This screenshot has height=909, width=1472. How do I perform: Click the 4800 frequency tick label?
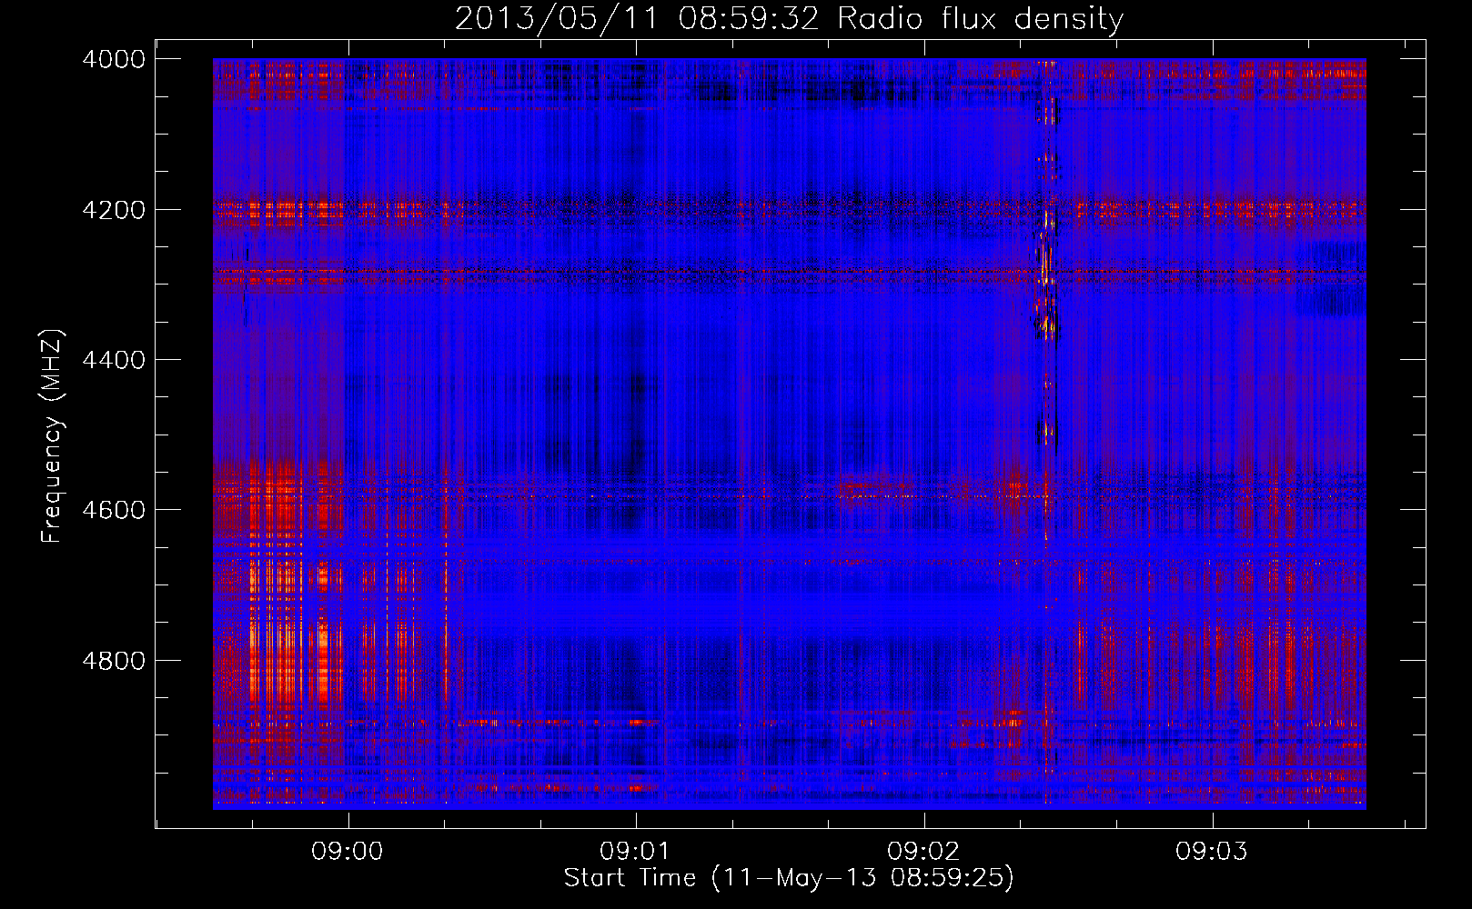tap(114, 660)
